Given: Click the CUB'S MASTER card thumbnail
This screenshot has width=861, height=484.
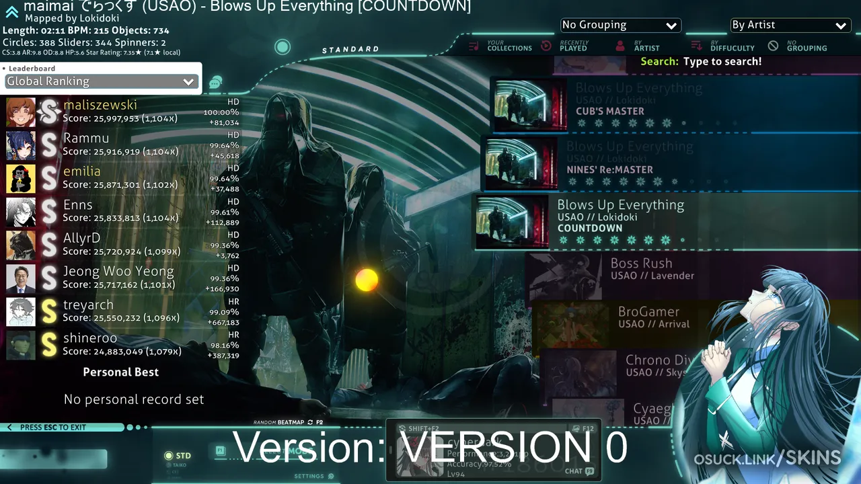Looking at the screenshot, I should [x=530, y=105].
